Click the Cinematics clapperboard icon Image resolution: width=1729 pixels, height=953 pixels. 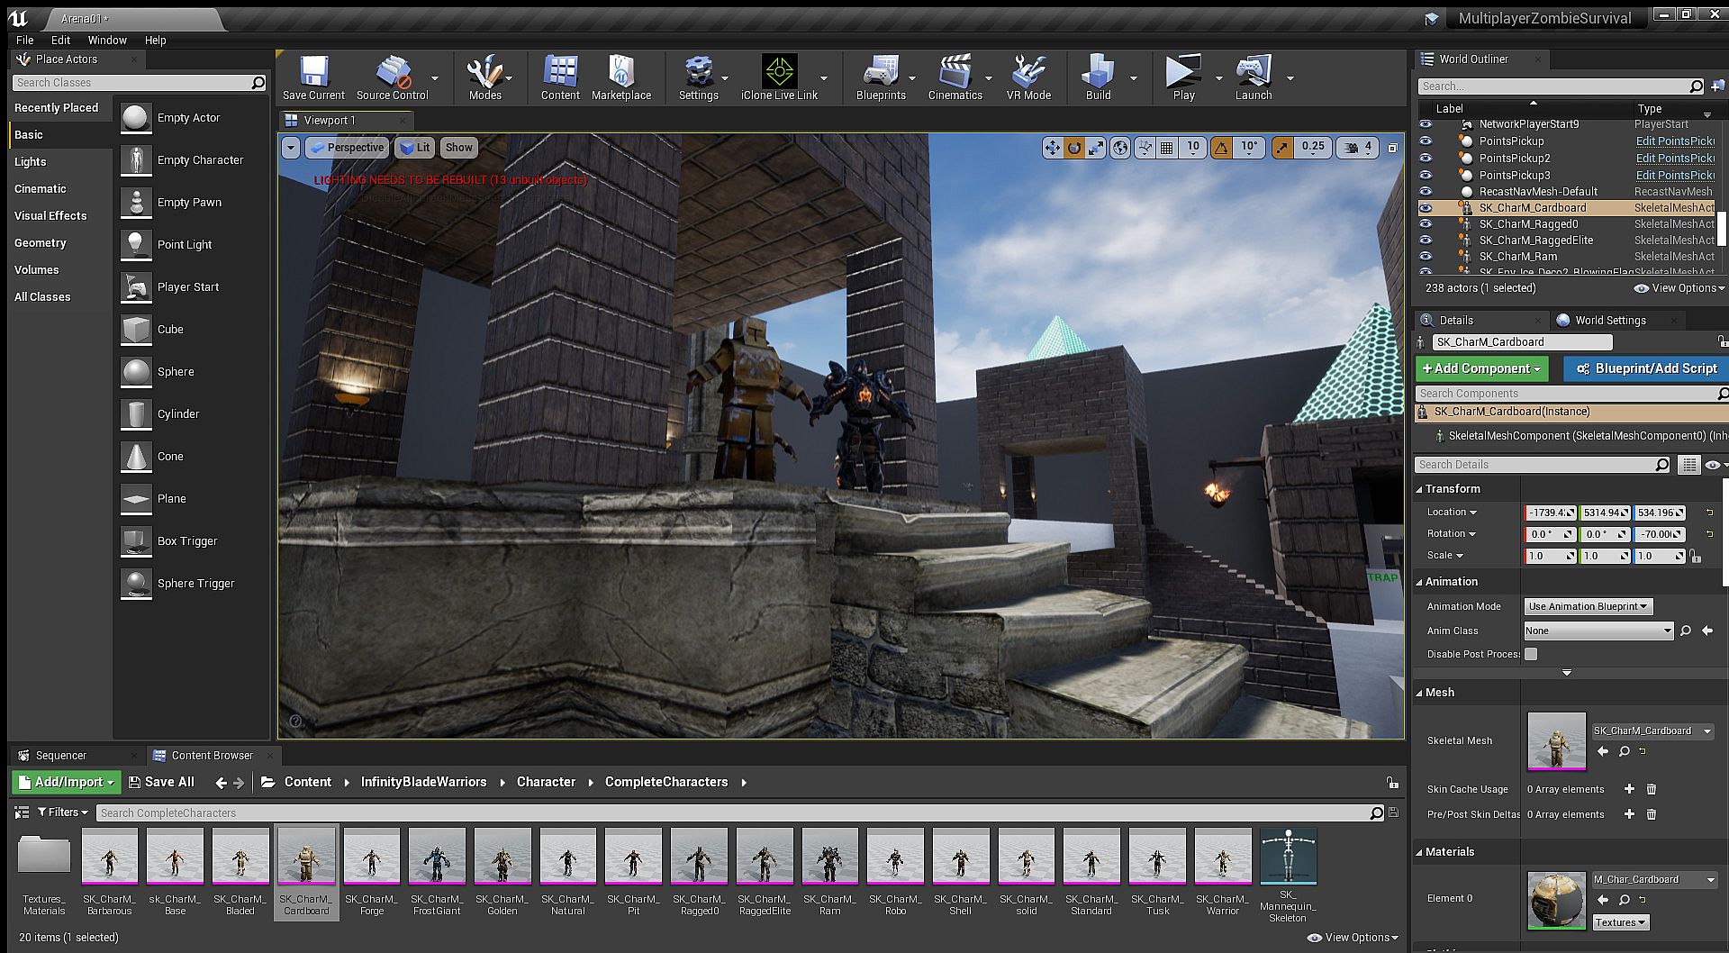(x=955, y=72)
